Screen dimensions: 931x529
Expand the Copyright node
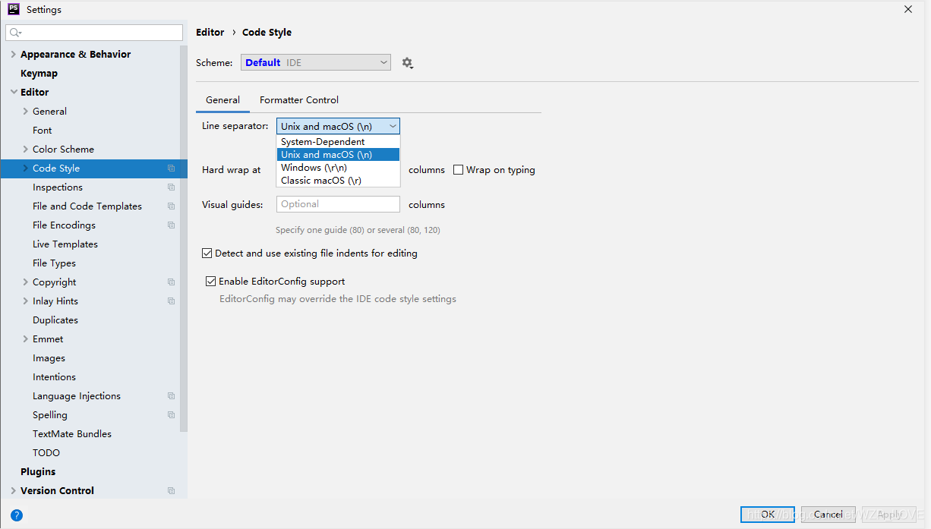[26, 282]
